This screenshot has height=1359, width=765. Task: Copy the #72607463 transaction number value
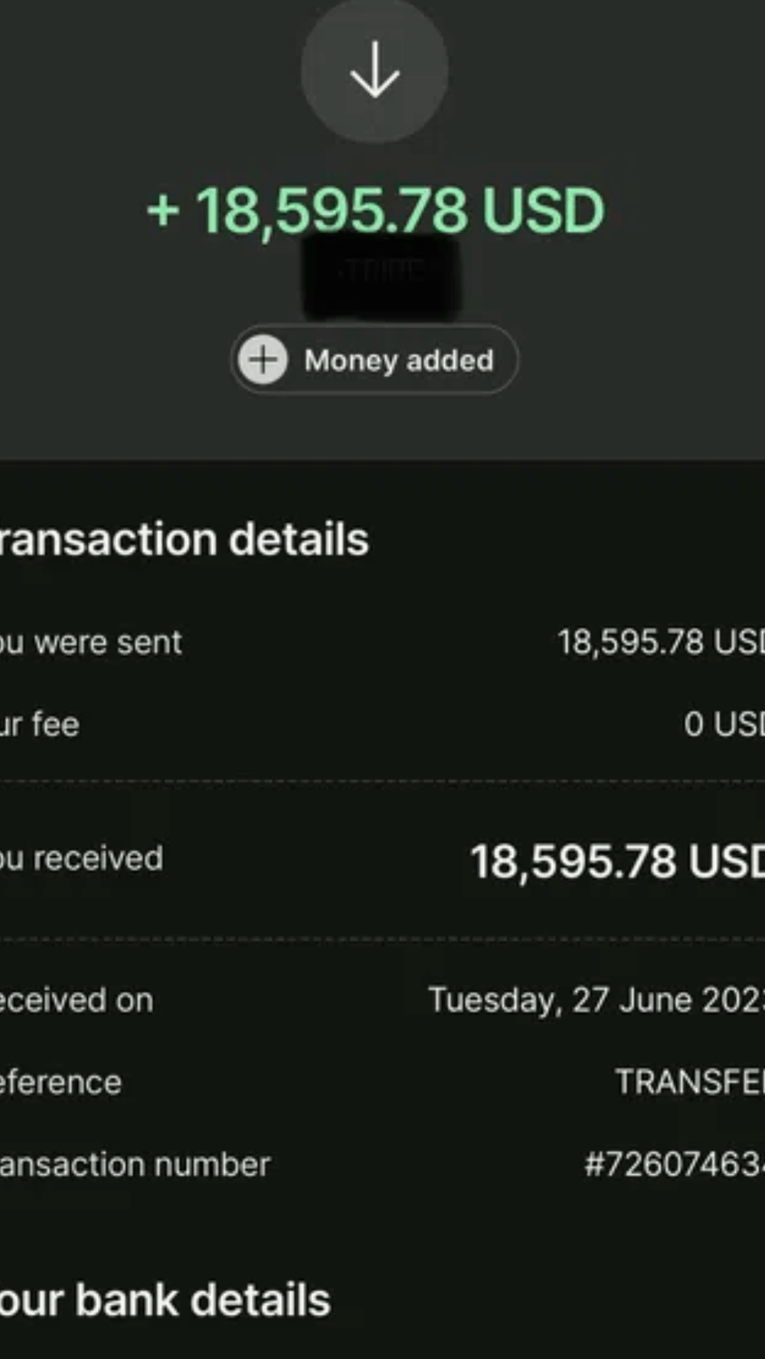pos(673,1164)
